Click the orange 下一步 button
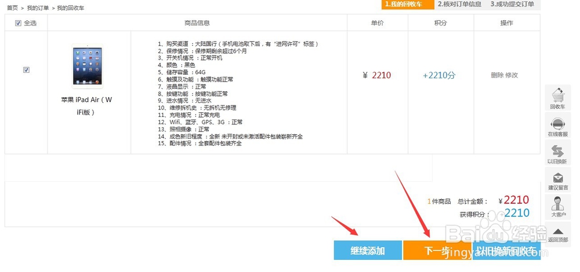Image resolution: width=580 pixels, height=272 pixels. [437, 250]
